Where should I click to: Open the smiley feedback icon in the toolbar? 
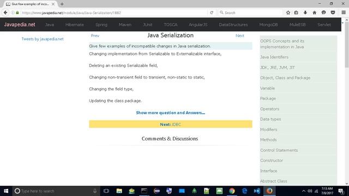[323, 13]
